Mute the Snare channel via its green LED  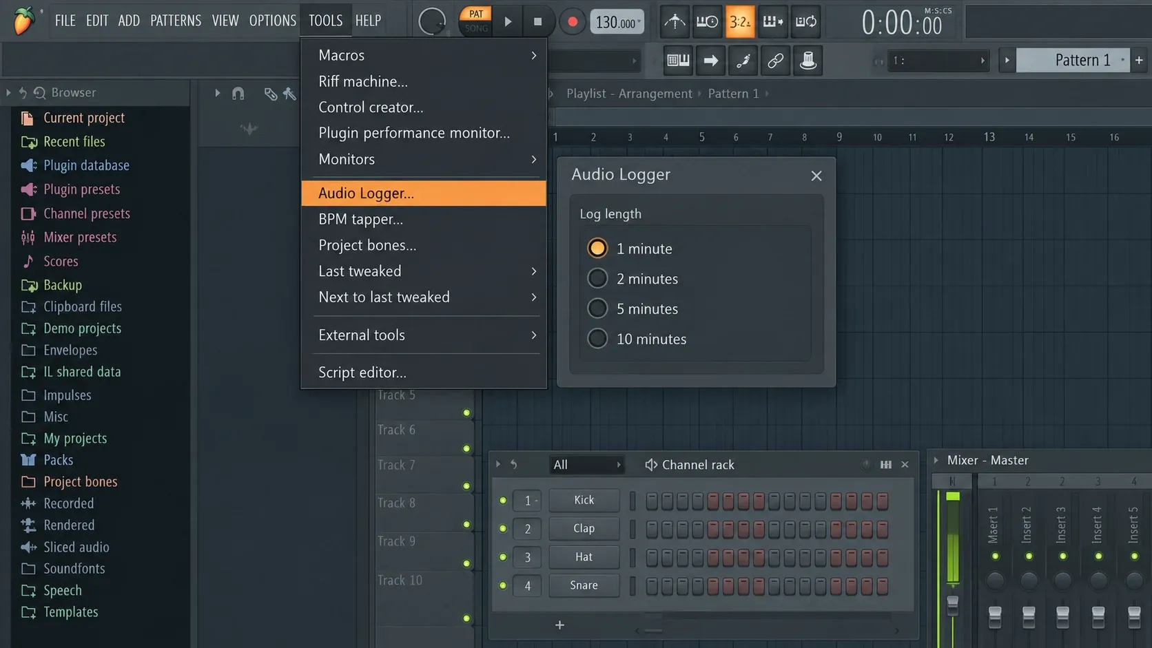tap(503, 585)
